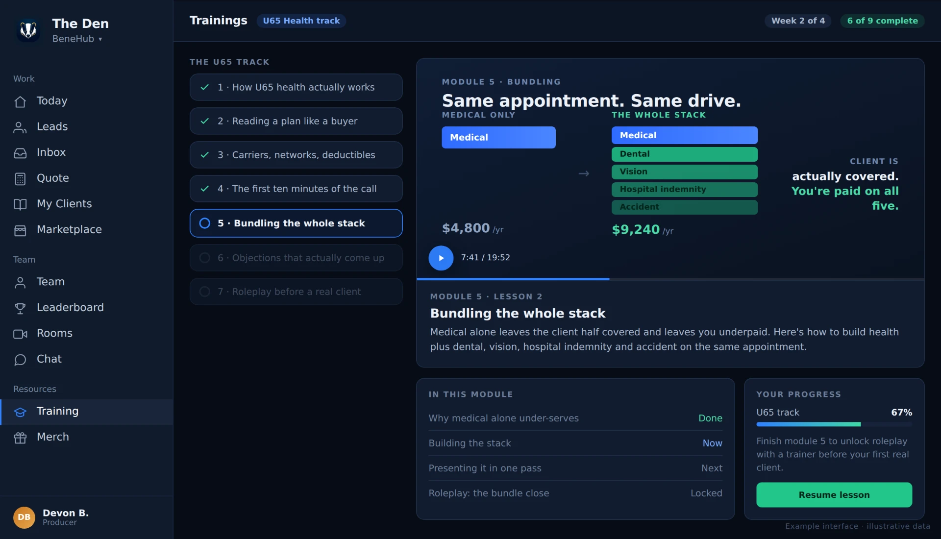Screen dimensions: 941x539
Task: Click the Quote calculator icon
Action: pos(20,179)
